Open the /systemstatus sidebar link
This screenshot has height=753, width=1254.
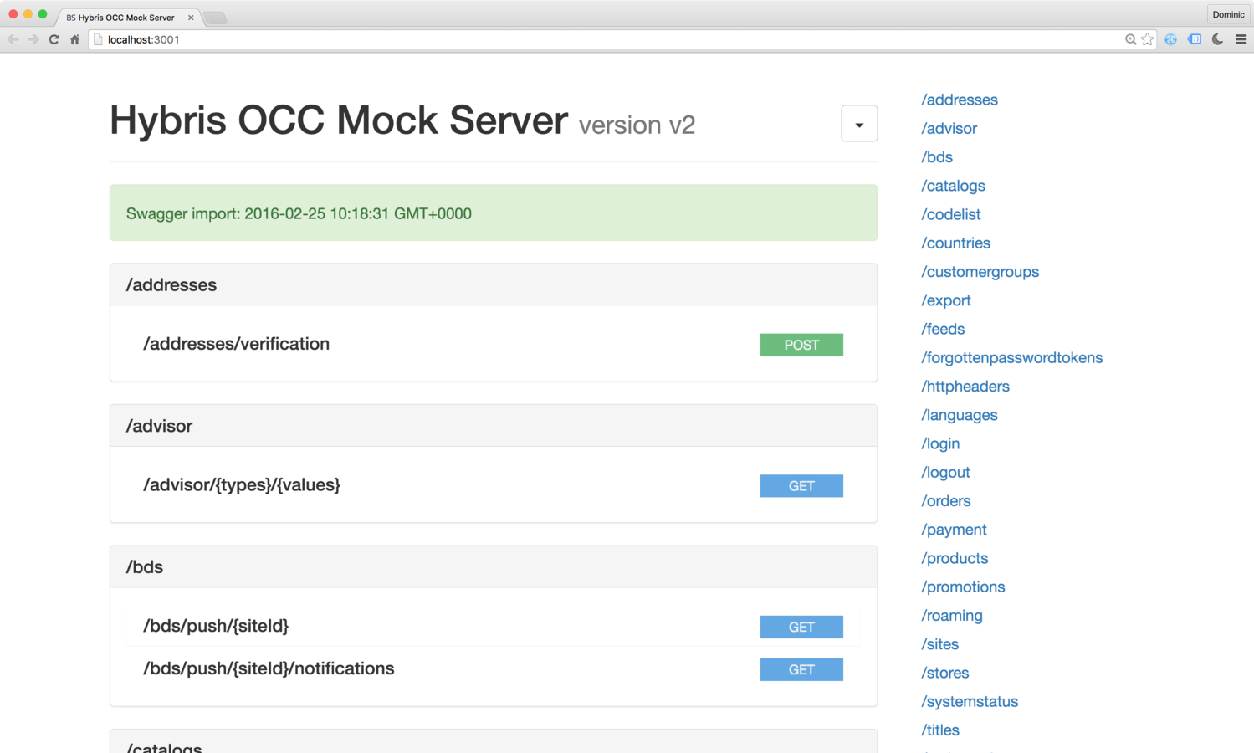click(970, 701)
